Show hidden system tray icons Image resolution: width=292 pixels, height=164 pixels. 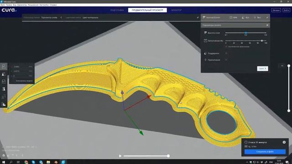point(247,162)
